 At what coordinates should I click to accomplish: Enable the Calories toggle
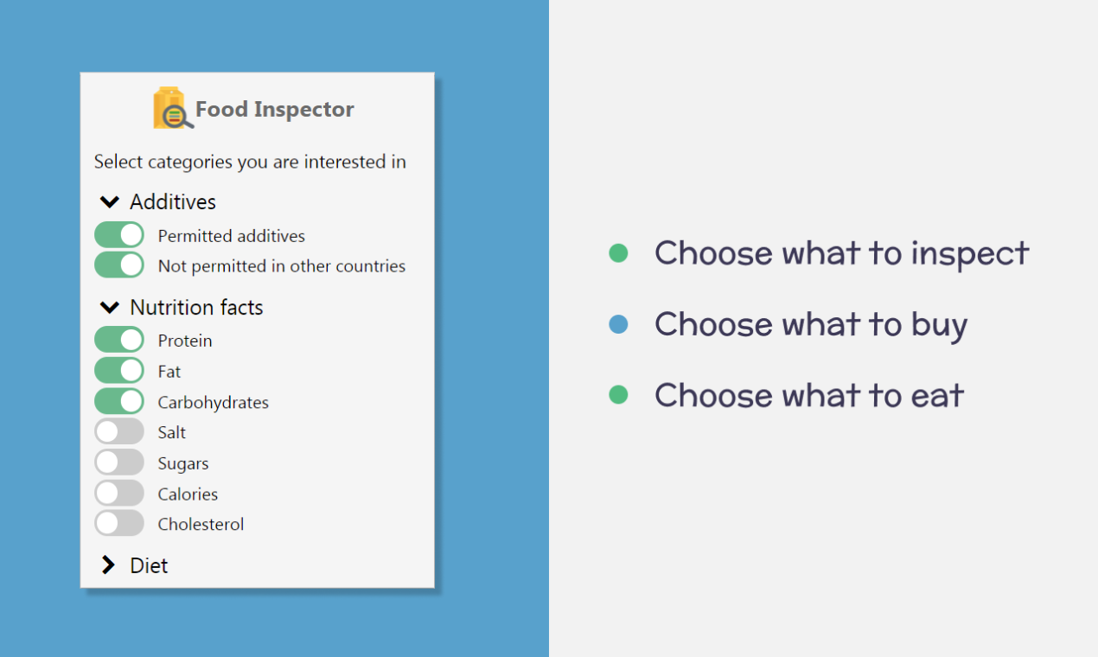click(119, 494)
